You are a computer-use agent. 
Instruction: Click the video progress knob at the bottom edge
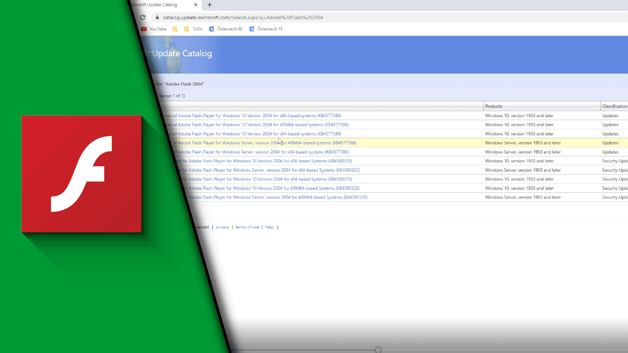378,350
